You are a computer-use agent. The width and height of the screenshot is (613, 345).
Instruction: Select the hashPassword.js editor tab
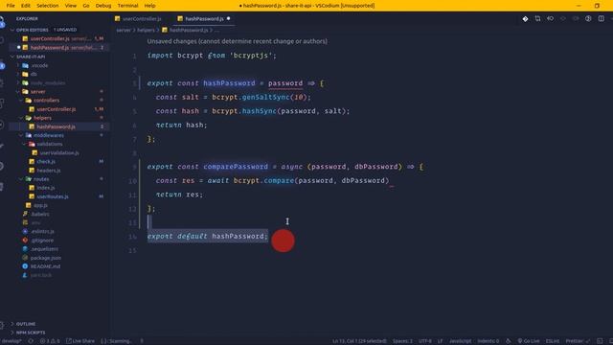coord(204,18)
